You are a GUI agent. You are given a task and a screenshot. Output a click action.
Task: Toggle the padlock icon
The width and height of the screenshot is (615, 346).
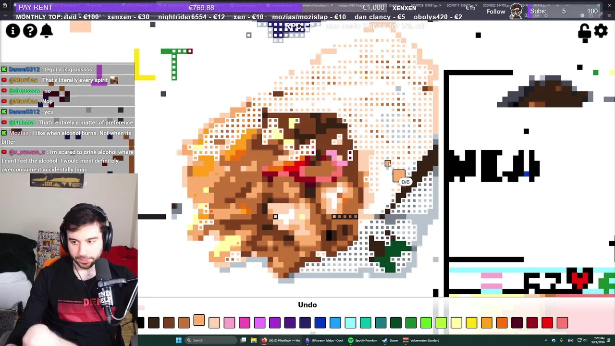(584, 31)
